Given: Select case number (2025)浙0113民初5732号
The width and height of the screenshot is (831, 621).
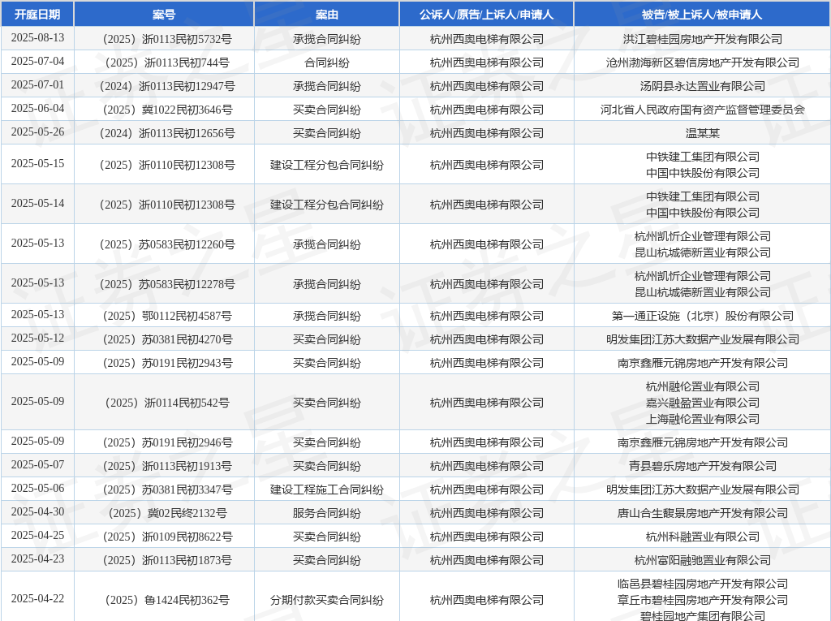Looking at the screenshot, I should pyautogui.click(x=167, y=39).
